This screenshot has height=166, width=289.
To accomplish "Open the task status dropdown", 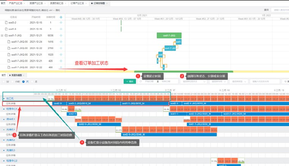I will [194, 81].
